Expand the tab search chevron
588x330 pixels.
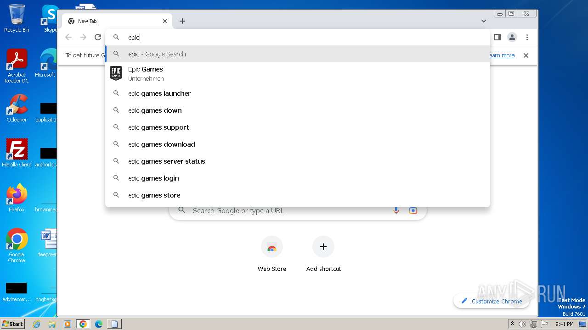pyautogui.click(x=484, y=21)
